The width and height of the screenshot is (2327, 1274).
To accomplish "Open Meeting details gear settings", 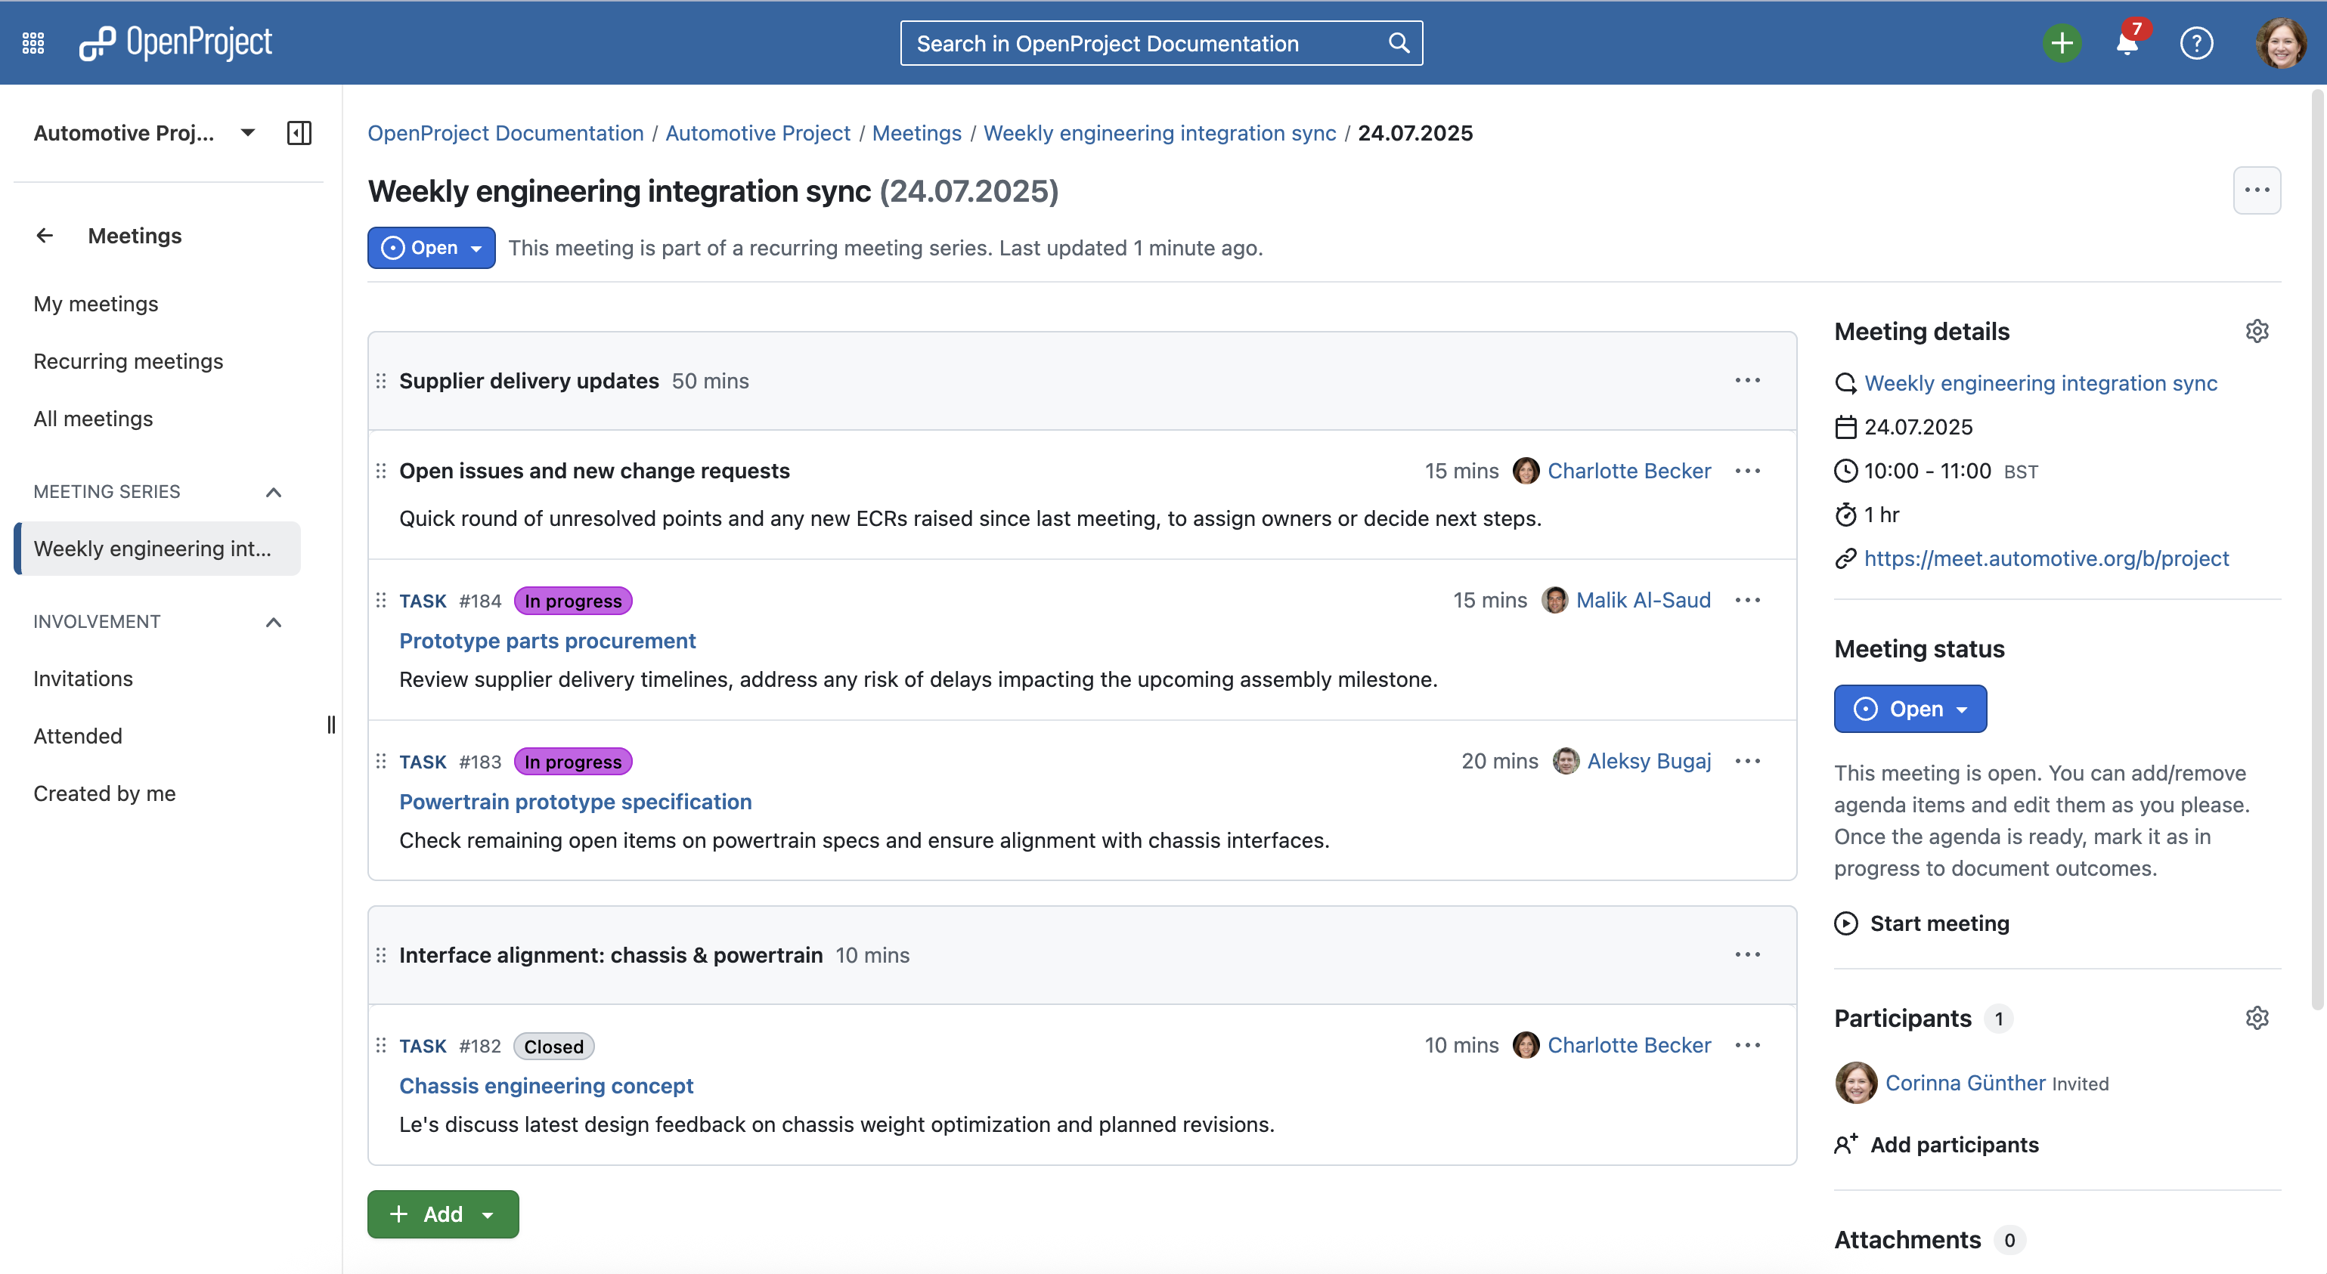I will coord(2257,332).
